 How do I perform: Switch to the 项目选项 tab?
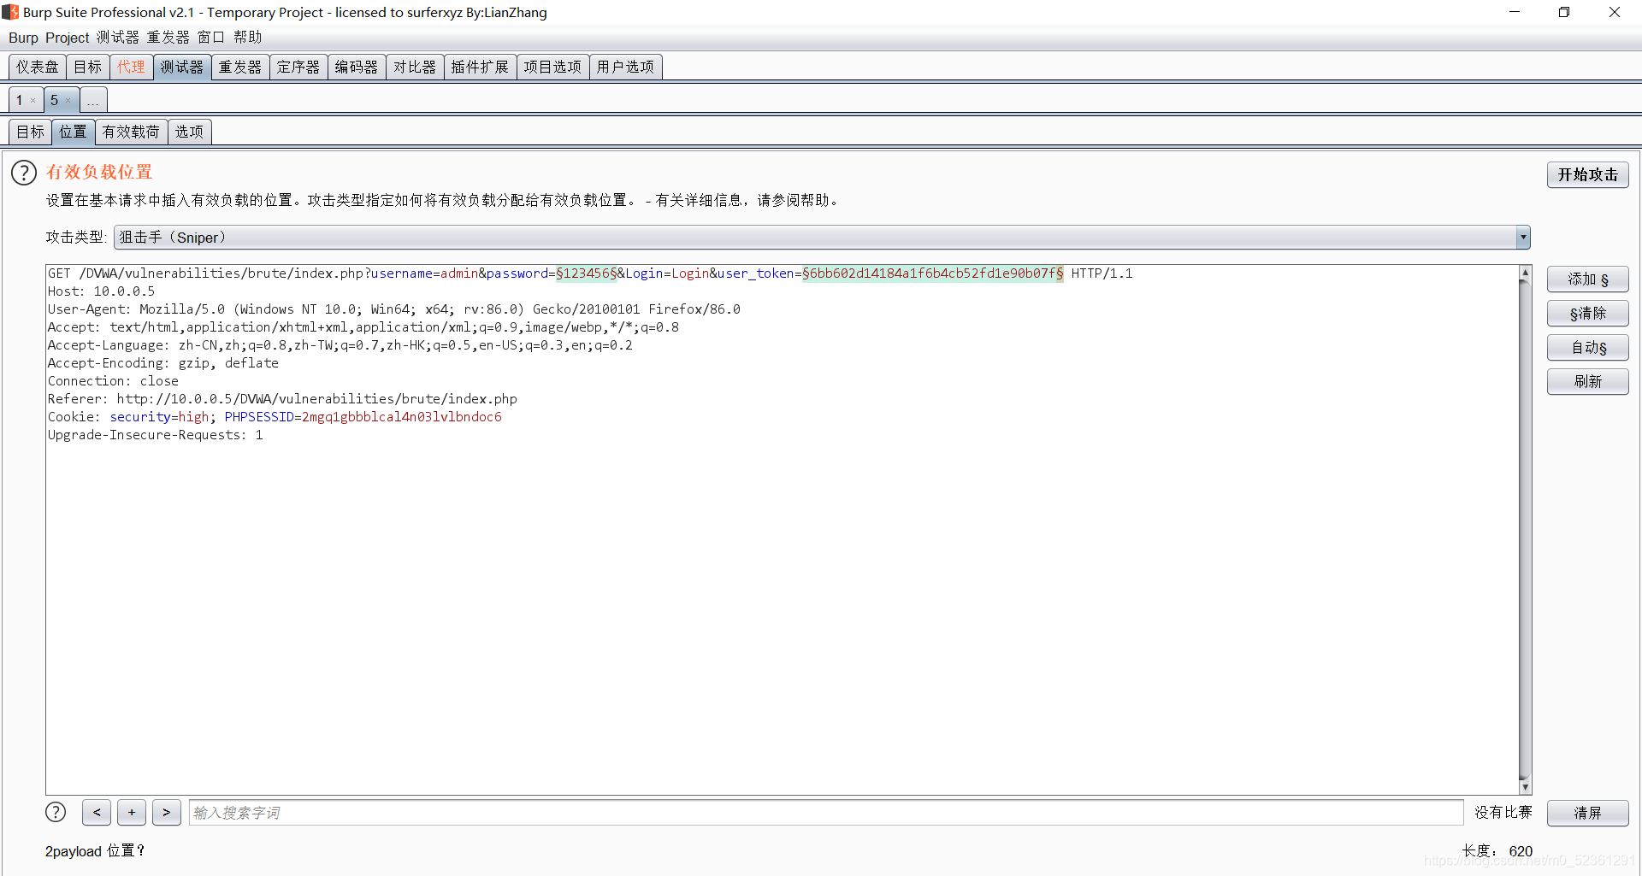click(552, 67)
